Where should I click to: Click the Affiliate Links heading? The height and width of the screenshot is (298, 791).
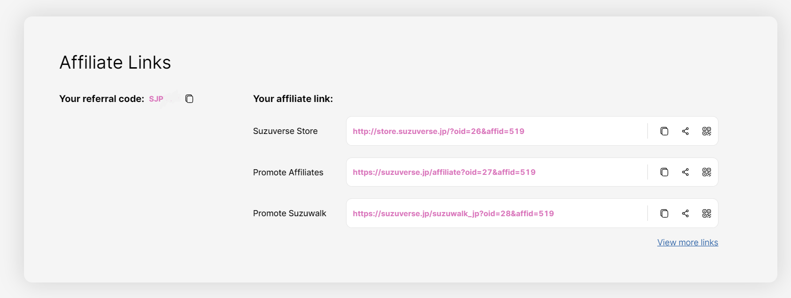115,62
